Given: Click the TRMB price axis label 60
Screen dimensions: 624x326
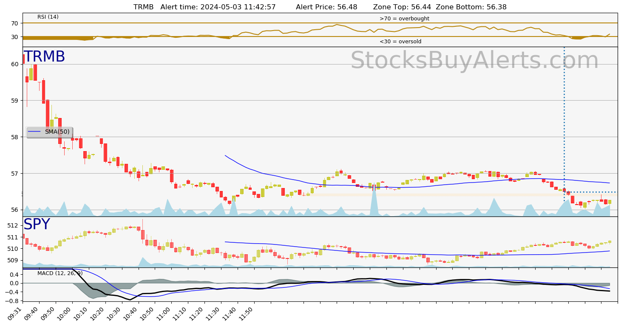Looking at the screenshot, I should coord(15,64).
